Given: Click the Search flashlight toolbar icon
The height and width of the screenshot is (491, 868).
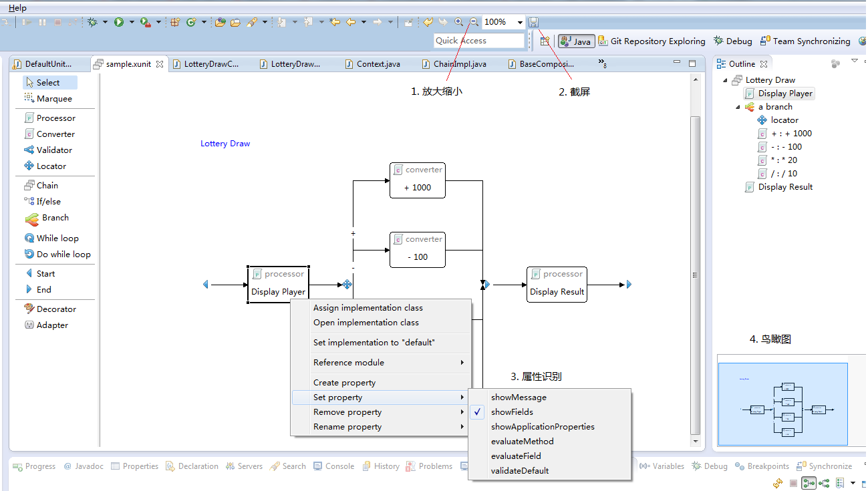Looking at the screenshot, I should (x=252, y=22).
